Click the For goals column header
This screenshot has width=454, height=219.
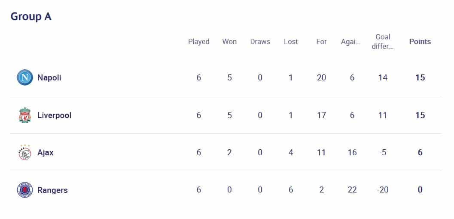(321, 42)
